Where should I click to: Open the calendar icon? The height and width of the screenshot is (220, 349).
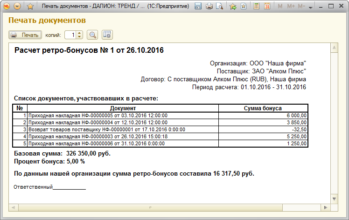click(x=267, y=6)
